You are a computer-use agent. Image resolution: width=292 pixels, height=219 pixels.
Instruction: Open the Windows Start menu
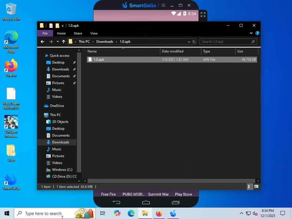(7, 213)
